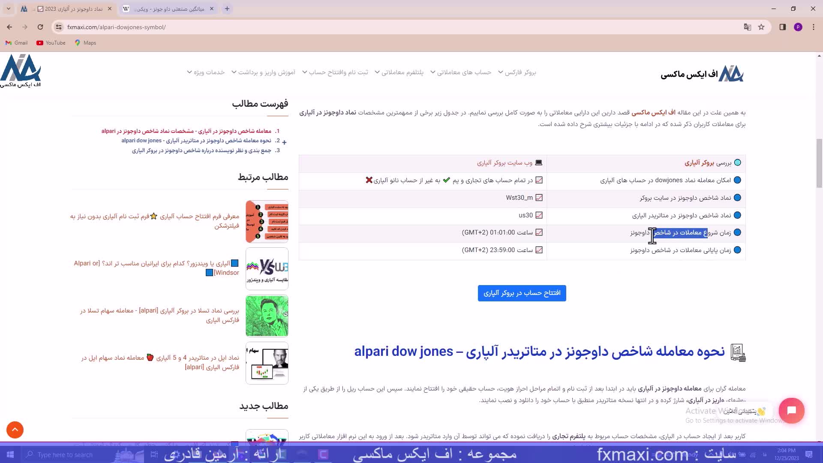The image size is (823, 463).
Task: Open the red chat bubble widget
Action: [791, 411]
